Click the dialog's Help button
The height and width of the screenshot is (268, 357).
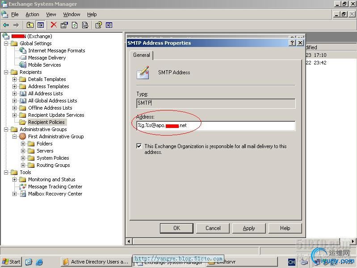[285, 228]
